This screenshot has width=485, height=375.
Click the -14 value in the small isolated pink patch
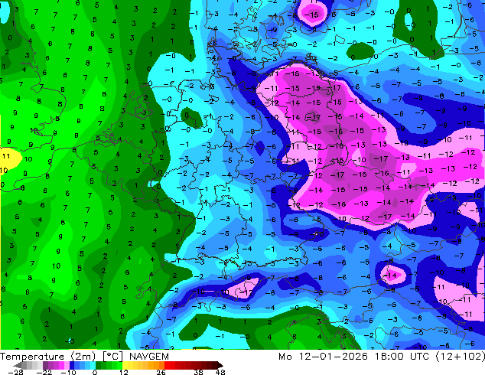tap(391, 275)
